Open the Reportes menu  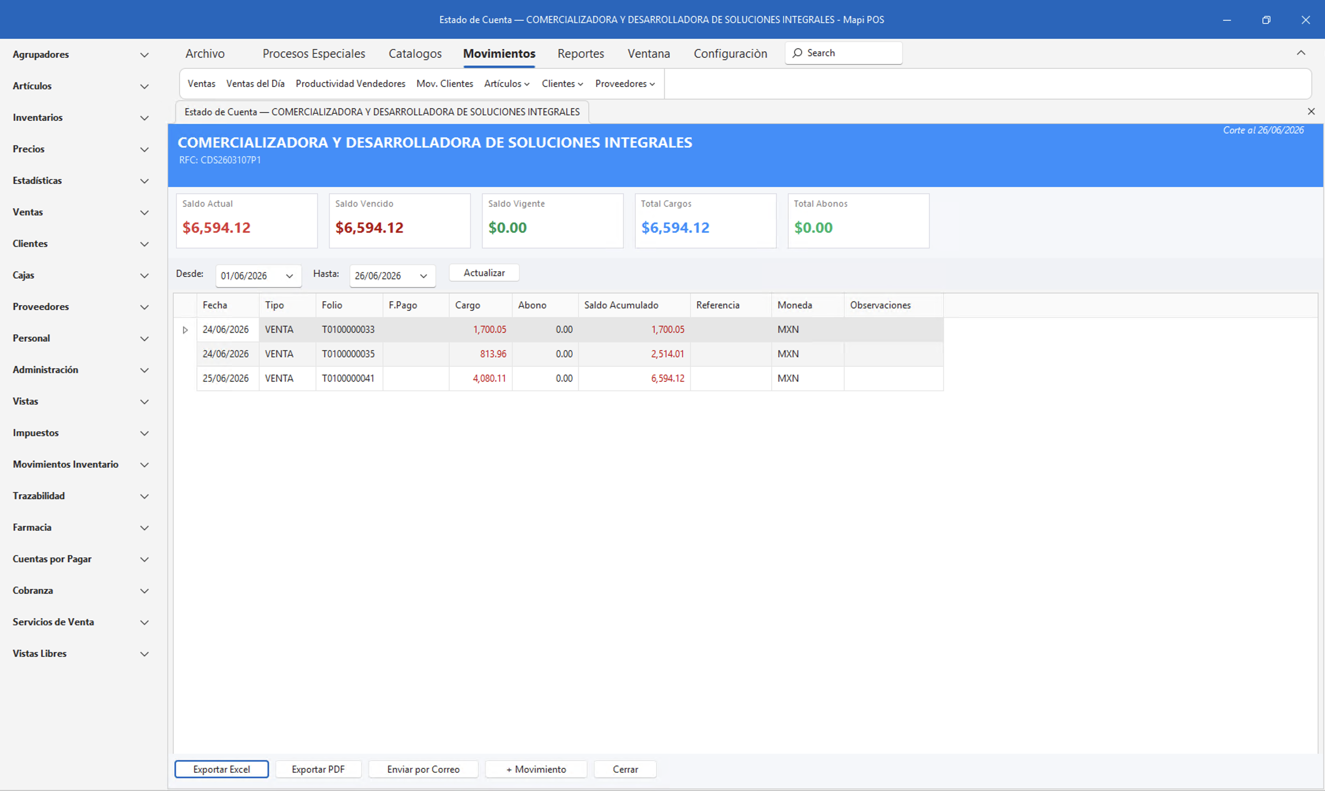(581, 54)
